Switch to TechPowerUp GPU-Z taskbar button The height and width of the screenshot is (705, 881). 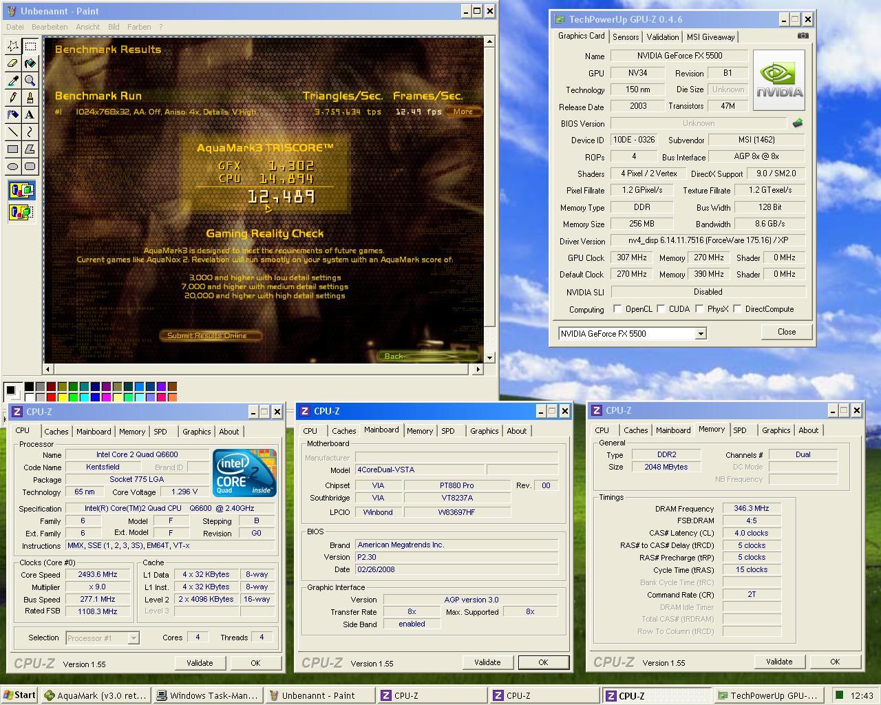[x=769, y=695]
